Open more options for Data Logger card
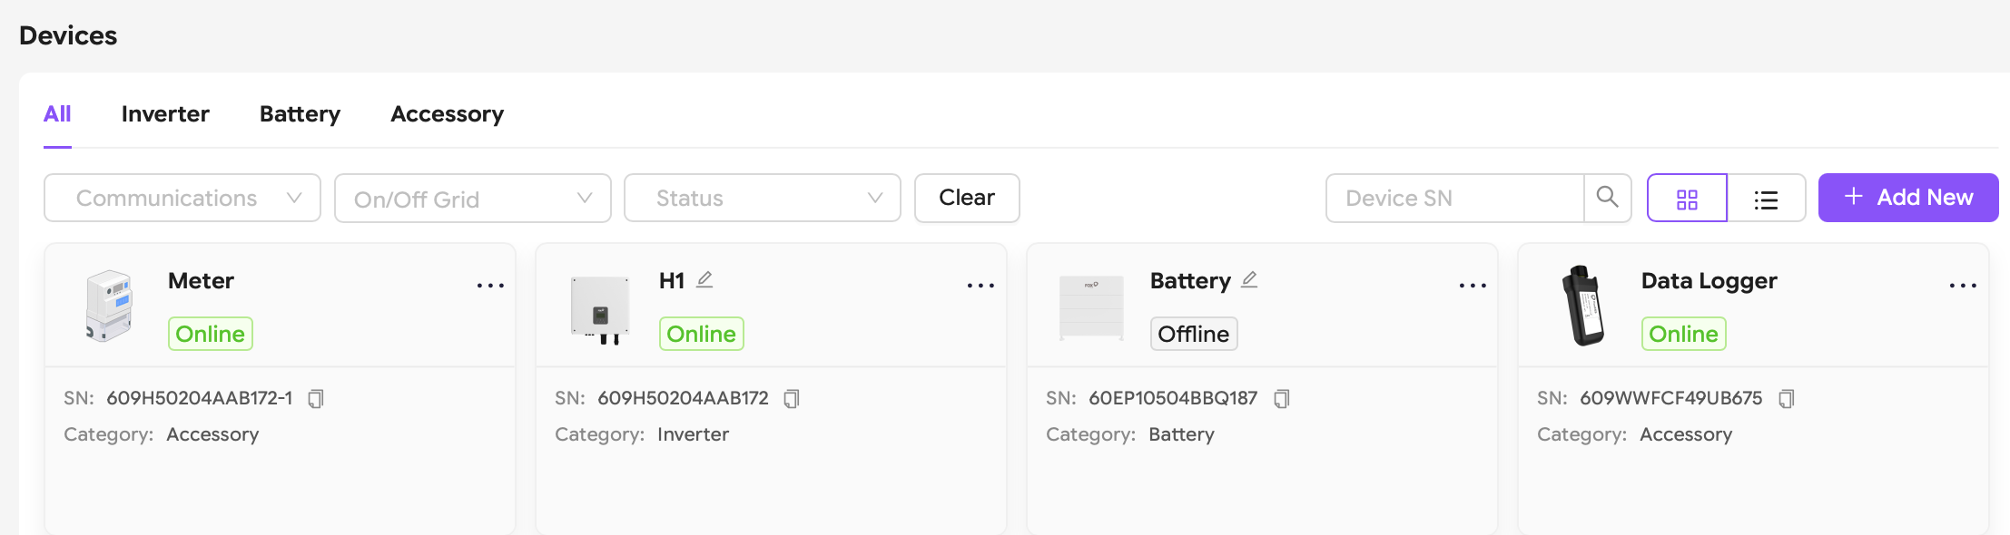Image resolution: width=2010 pixels, height=535 pixels. click(x=1963, y=286)
